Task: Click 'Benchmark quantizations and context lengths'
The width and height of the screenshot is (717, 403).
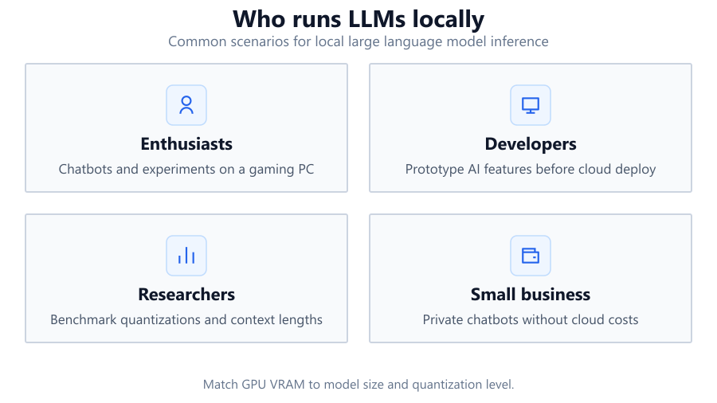Action: (186, 319)
